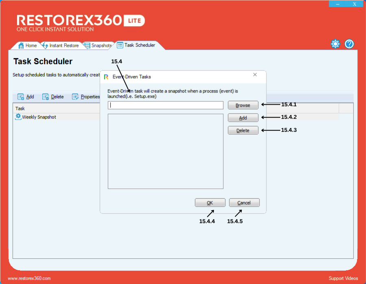Open the Support Videos link

(x=343, y=278)
